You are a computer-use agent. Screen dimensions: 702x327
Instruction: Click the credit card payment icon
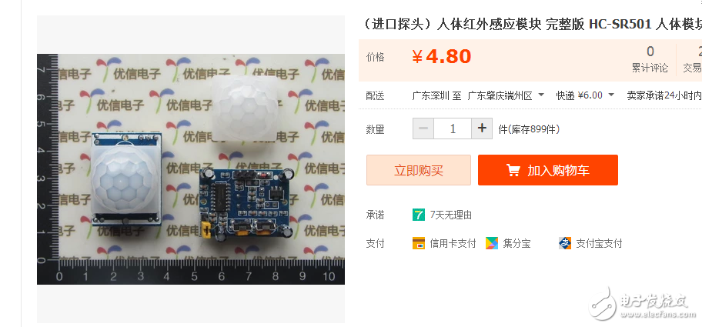[x=418, y=243]
